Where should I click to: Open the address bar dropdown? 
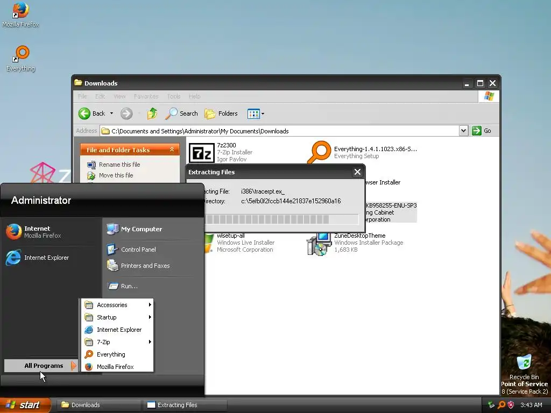(463, 131)
